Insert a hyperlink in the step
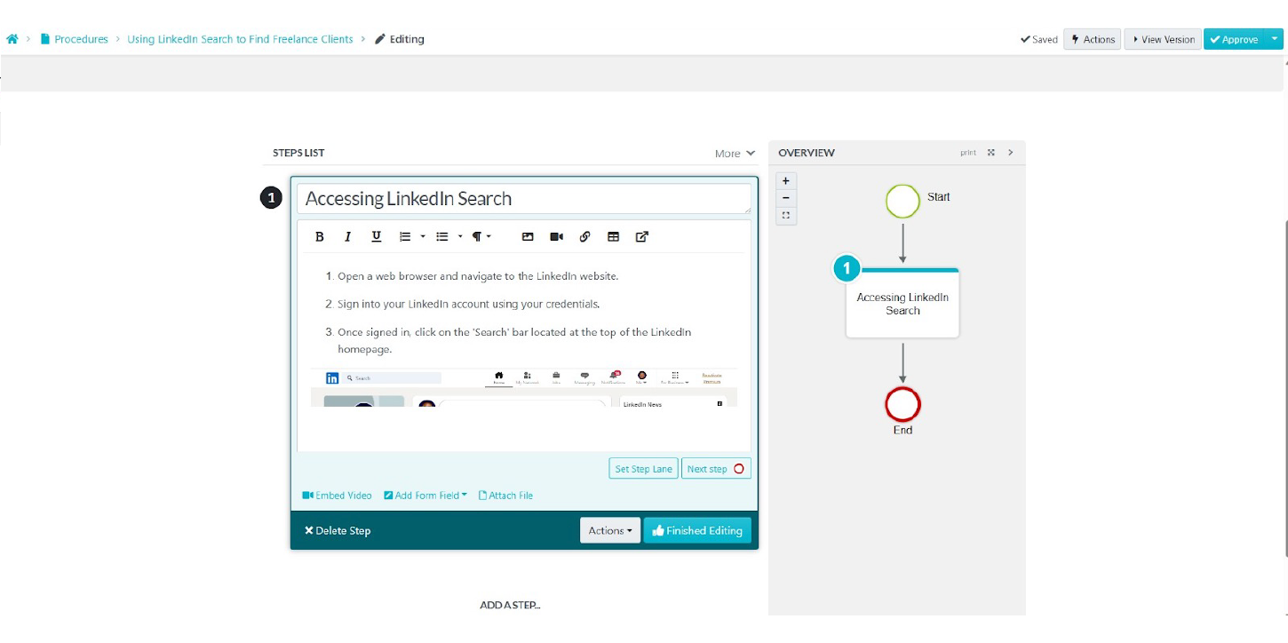Image resolution: width=1288 pixels, height=643 pixels. click(x=584, y=237)
